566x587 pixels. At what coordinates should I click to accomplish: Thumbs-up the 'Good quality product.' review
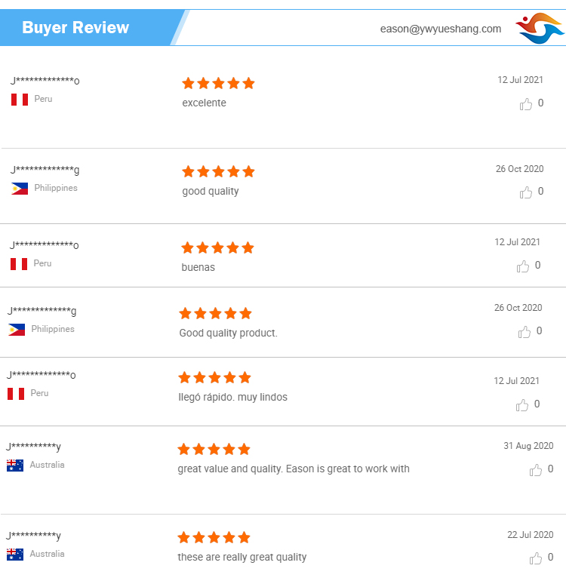[524, 332]
